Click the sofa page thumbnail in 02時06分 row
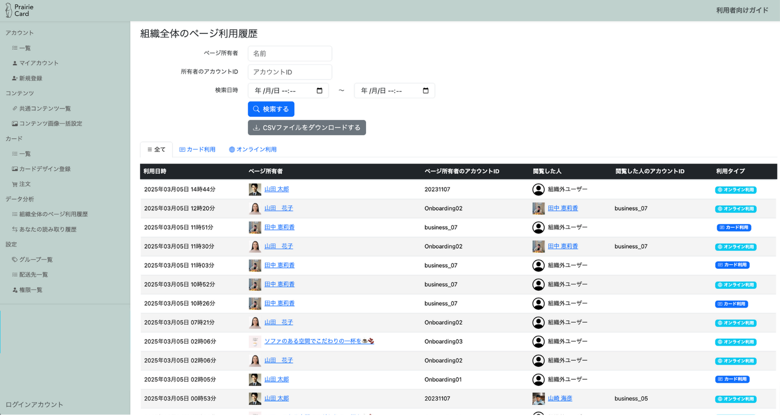 pyautogui.click(x=255, y=342)
